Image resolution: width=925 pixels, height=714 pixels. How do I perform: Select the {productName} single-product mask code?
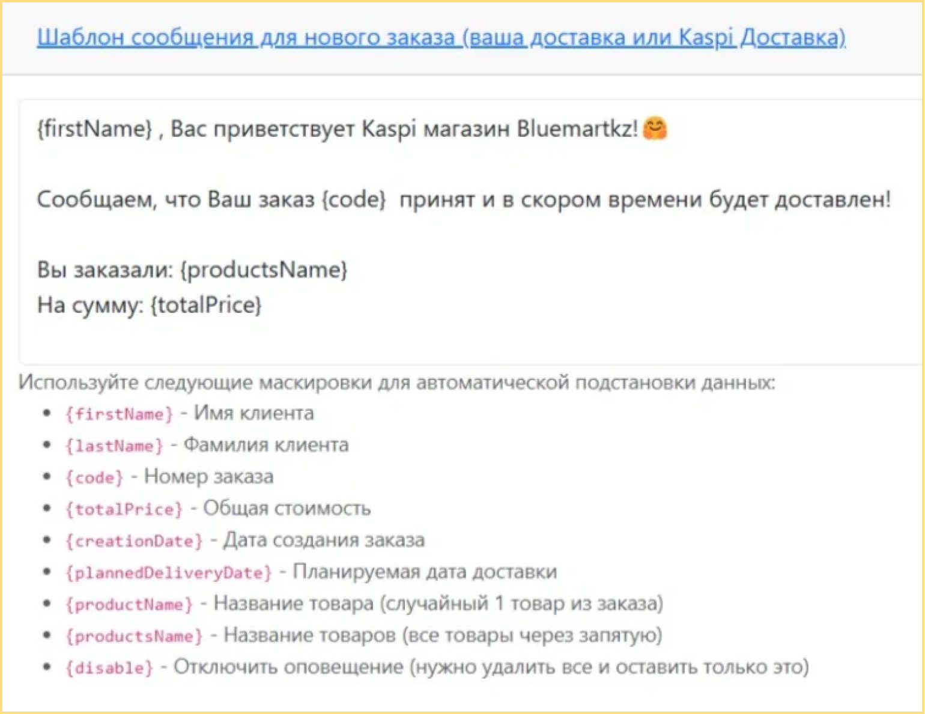point(129,604)
